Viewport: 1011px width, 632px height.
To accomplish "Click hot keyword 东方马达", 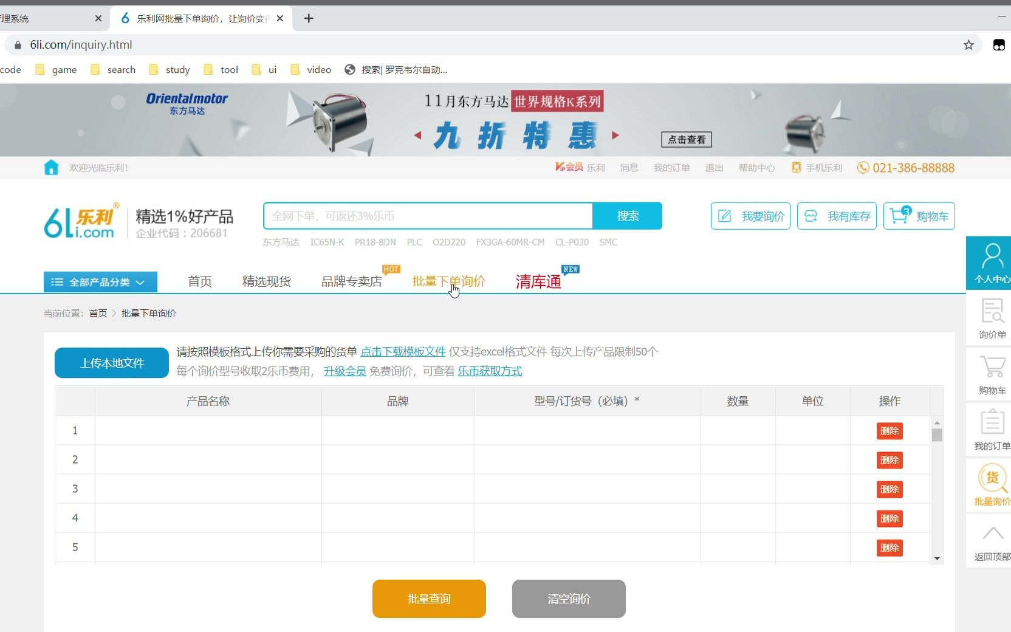I will tap(281, 242).
